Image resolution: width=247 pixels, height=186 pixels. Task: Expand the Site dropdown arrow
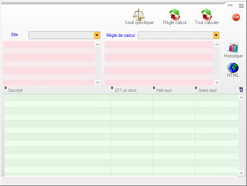[97, 35]
